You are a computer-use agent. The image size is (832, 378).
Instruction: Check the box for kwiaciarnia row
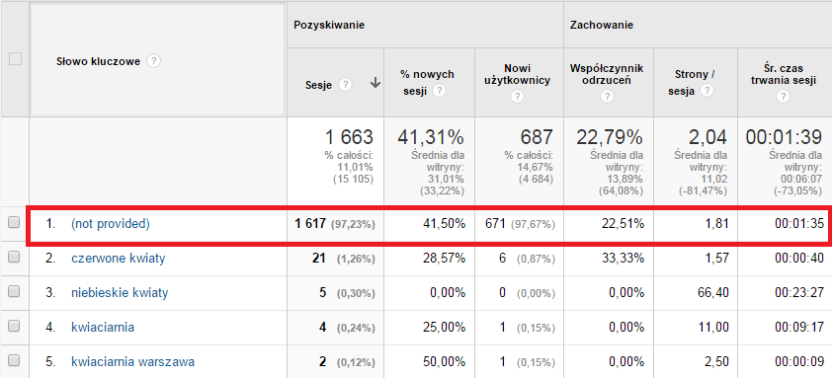tap(14, 327)
